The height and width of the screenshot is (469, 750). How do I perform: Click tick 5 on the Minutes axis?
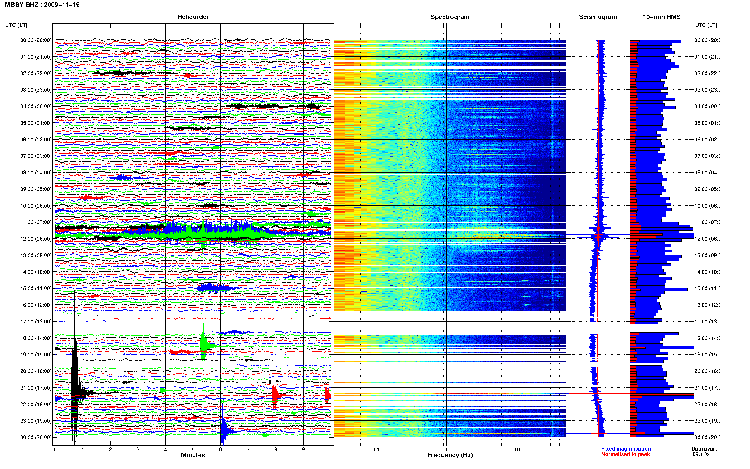193,449
